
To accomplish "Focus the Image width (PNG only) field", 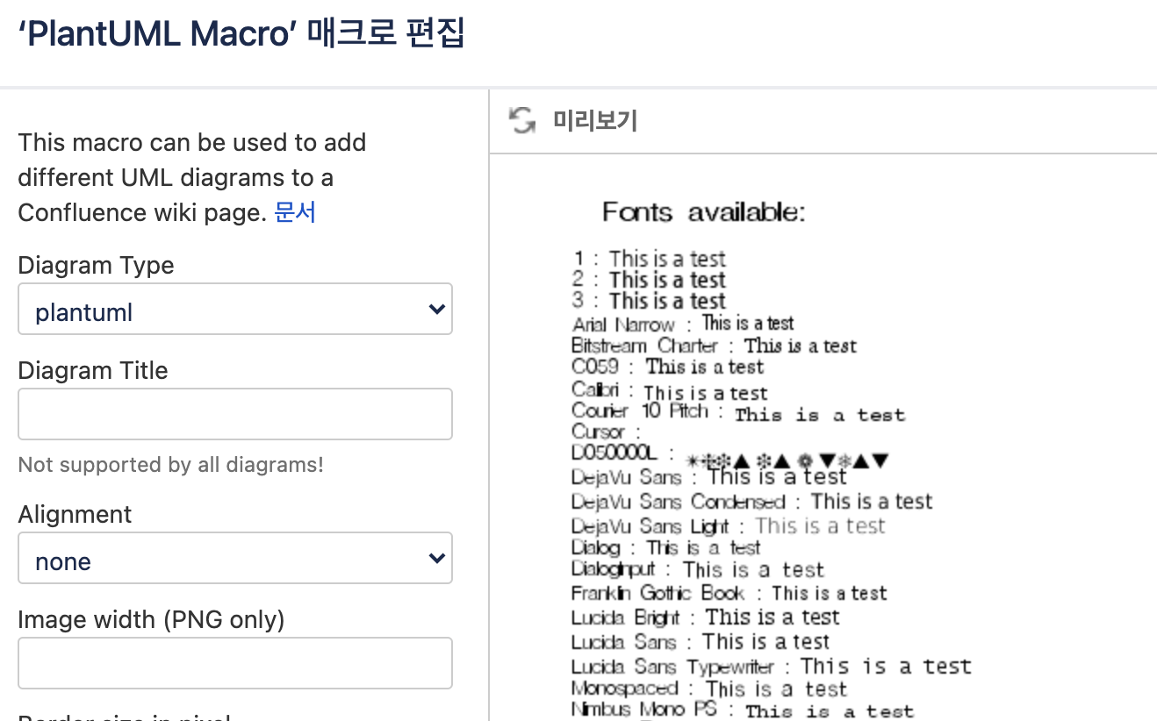I will 235,663.
